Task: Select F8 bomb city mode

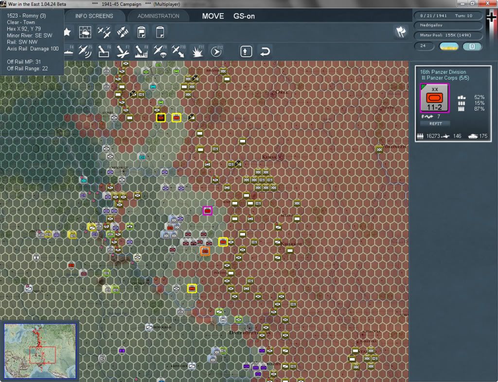Action: (142, 51)
